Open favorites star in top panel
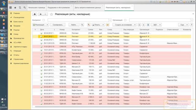 pos(15,8)
